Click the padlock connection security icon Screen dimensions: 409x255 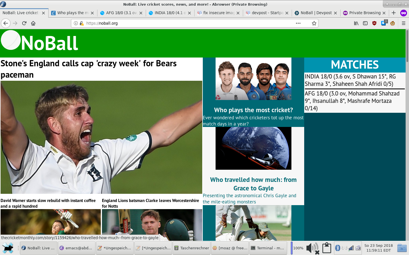[82, 23]
